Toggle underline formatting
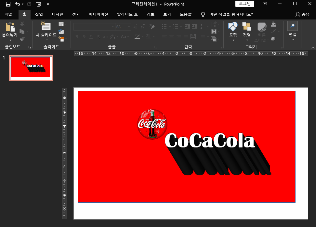The image size is (316, 227). (91, 37)
